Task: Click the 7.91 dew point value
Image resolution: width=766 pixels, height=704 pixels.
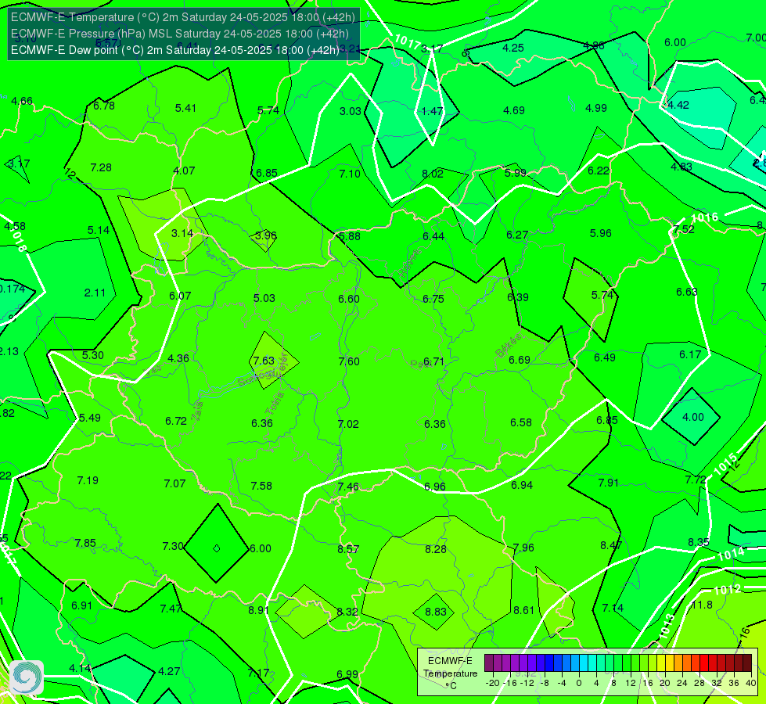Action: tap(608, 483)
